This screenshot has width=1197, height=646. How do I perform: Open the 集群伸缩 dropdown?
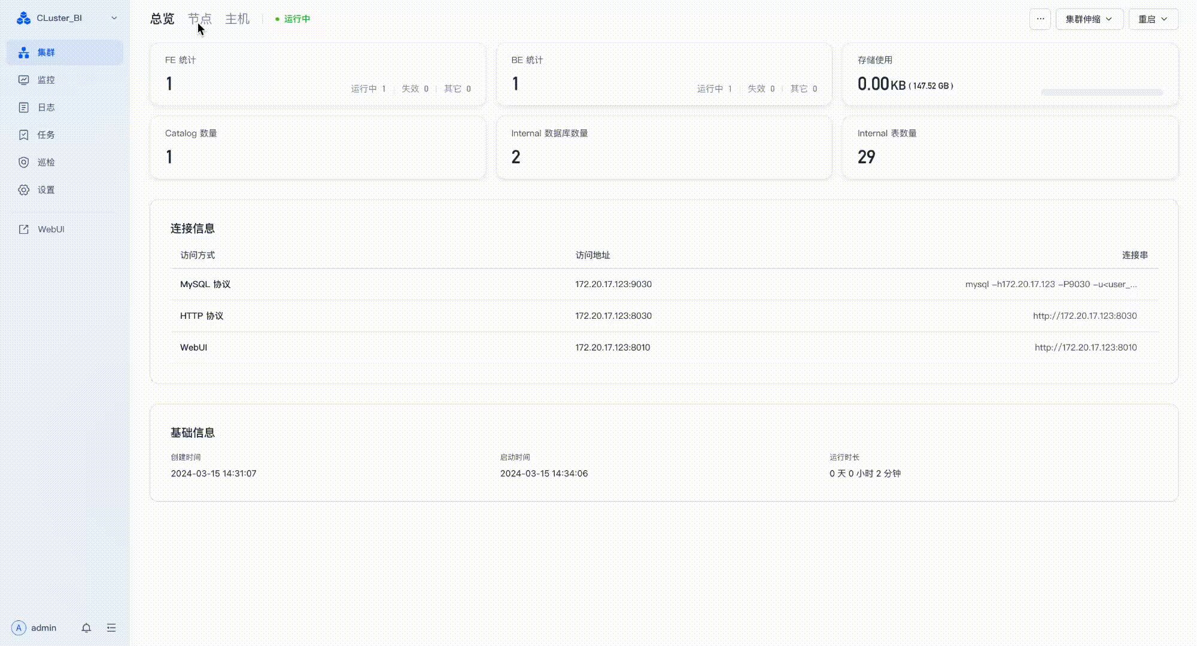(x=1089, y=19)
